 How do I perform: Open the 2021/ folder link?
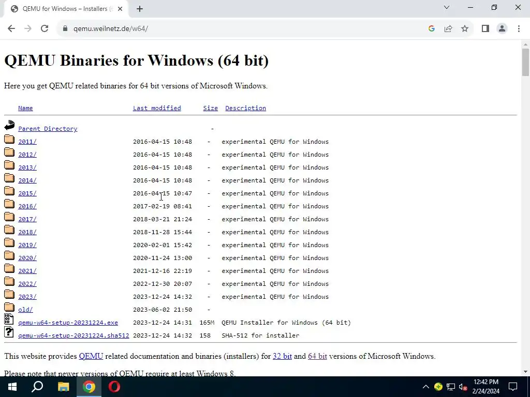[27, 271]
